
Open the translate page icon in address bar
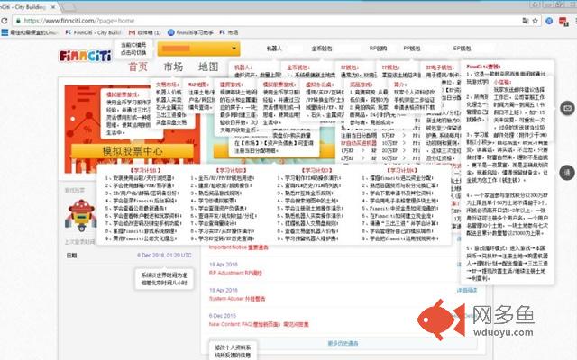coord(526,21)
